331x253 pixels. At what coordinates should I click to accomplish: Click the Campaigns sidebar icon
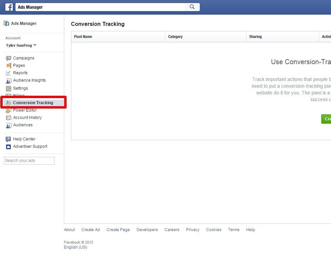tap(8, 58)
